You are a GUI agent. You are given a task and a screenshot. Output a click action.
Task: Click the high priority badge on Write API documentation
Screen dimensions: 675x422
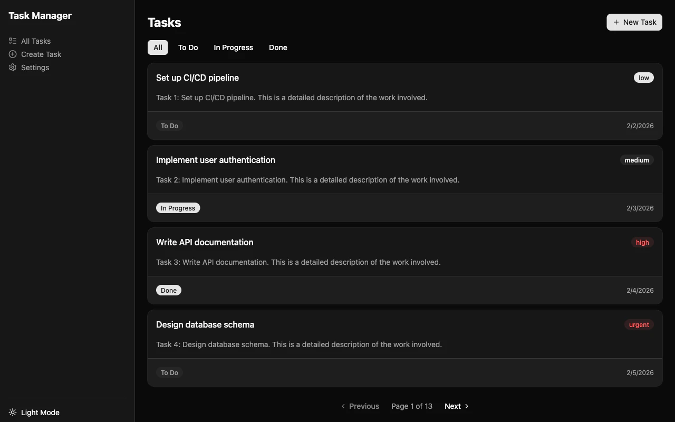(642, 242)
